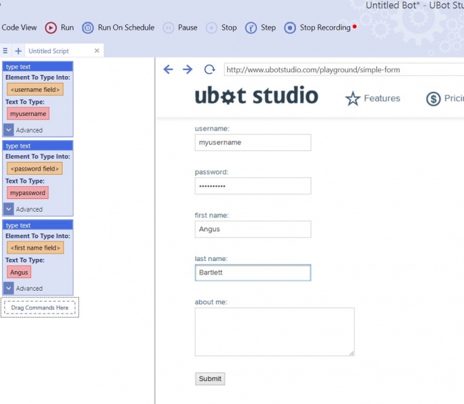This screenshot has width=464, height=404.
Task: Click the browser URL address bar
Action: pyautogui.click(x=344, y=69)
